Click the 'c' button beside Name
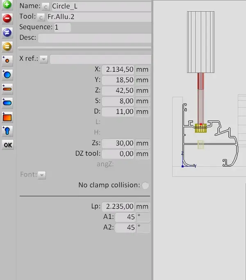Screen dimensions: 246x280 (x=46, y=7)
